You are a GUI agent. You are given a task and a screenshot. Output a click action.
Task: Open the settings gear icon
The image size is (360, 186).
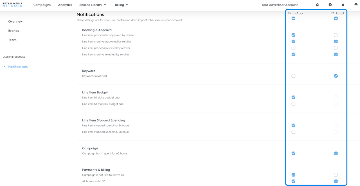pyautogui.click(x=317, y=5)
